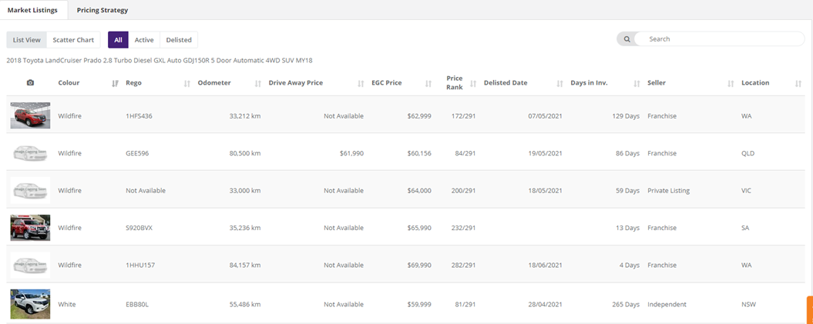
Task: Click the Delisted Date header
Action: (x=506, y=83)
